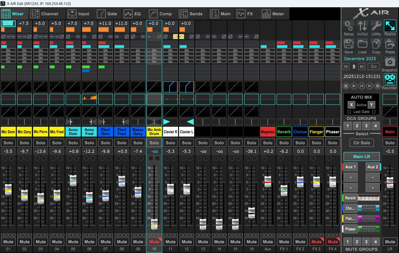Open the Recorder tape icon
The width and height of the screenshot is (399, 253).
pos(390,80)
